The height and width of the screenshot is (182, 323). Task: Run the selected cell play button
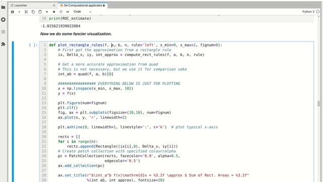[x=47, y=12]
